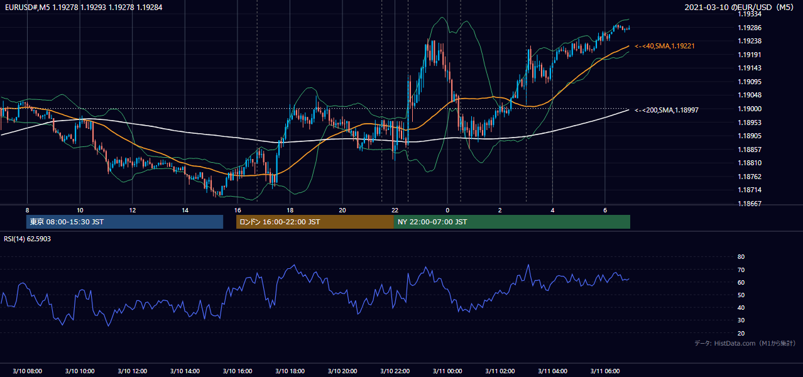This screenshot has width=803, height=377.
Task: Click hour tick 22 under price chart
Action: [x=395, y=210]
